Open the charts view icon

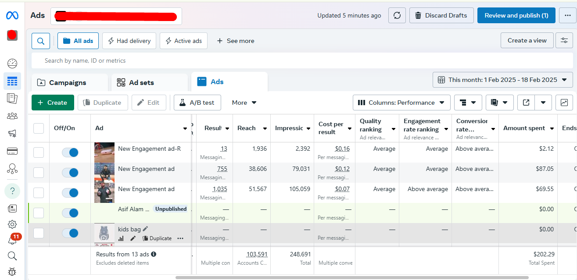click(564, 103)
